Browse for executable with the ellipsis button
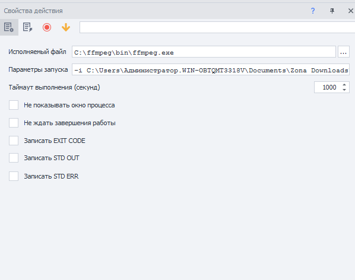Screen dimensions: 355x280 [x=344, y=52]
